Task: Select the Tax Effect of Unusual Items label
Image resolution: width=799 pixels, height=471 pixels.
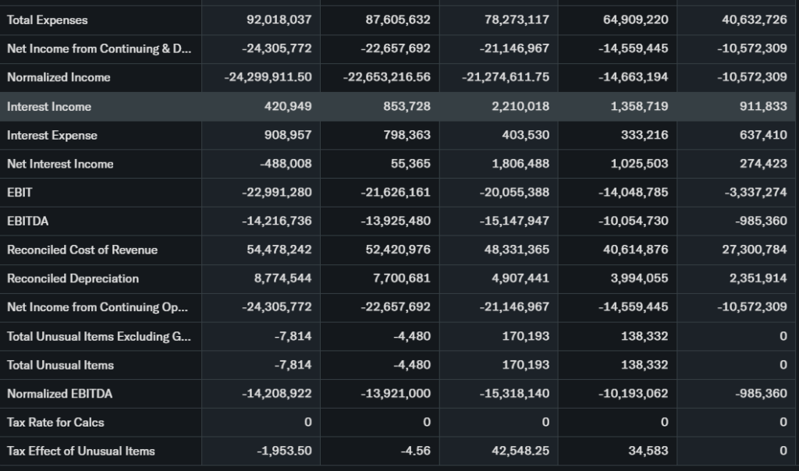Action: (x=80, y=451)
